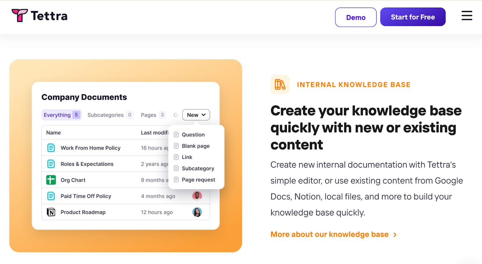Screen dimensions: 482x264
Task: Click the page icon beside Subcategory
Action: coord(176,168)
